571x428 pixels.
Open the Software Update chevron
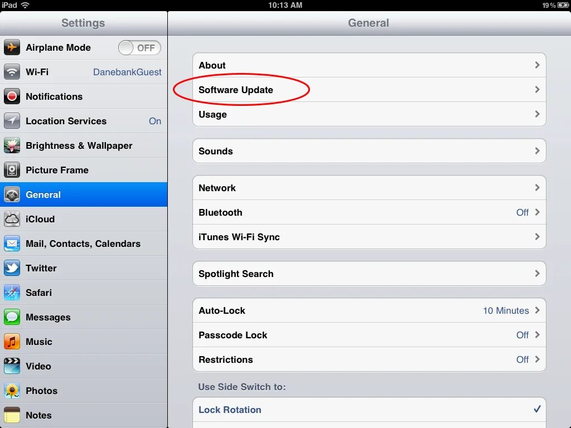pyautogui.click(x=537, y=90)
